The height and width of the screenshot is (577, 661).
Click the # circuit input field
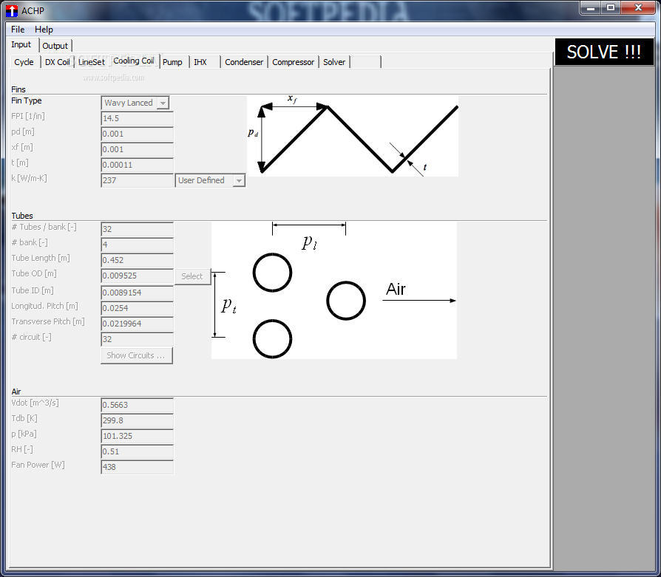coord(137,339)
